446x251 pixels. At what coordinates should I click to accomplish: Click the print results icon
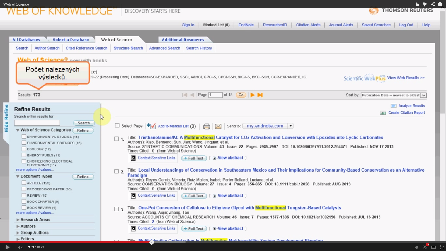pyautogui.click(x=207, y=126)
